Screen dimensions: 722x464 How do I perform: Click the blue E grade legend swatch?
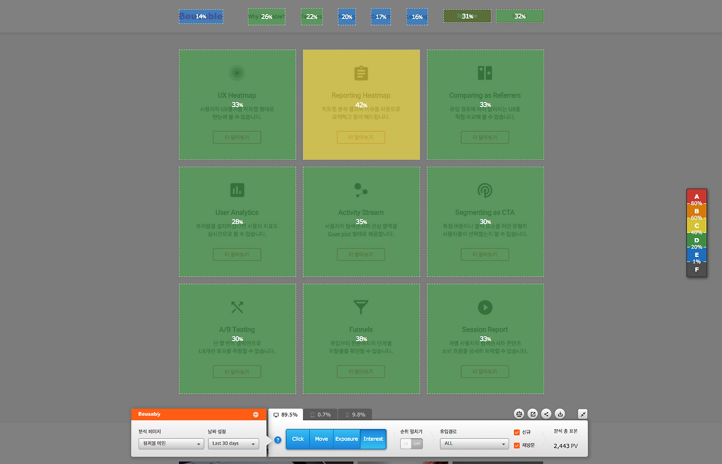click(697, 255)
